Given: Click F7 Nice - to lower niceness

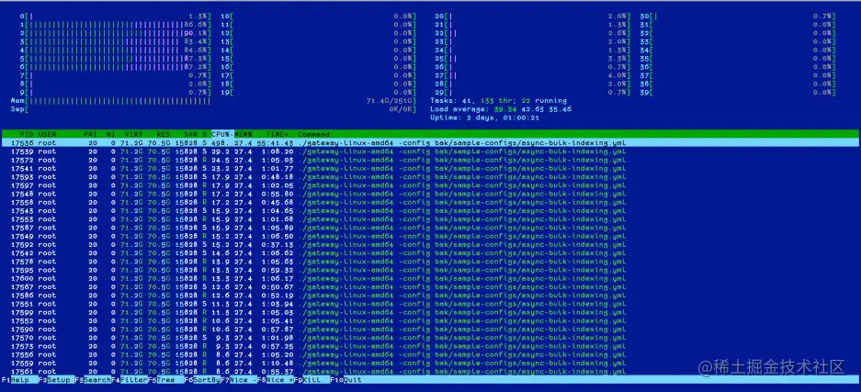Looking at the screenshot, I should click(239, 379).
